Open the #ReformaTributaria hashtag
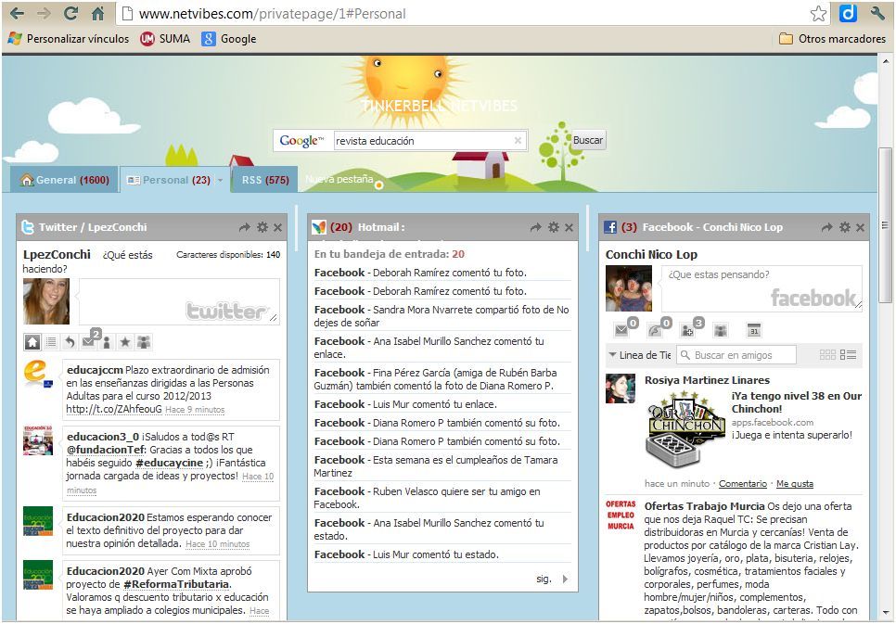The width and height of the screenshot is (896, 624). (x=176, y=584)
